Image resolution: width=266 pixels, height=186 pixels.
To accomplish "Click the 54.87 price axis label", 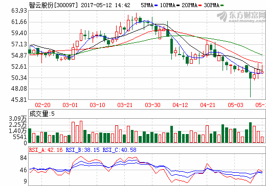I will point(19,56).
